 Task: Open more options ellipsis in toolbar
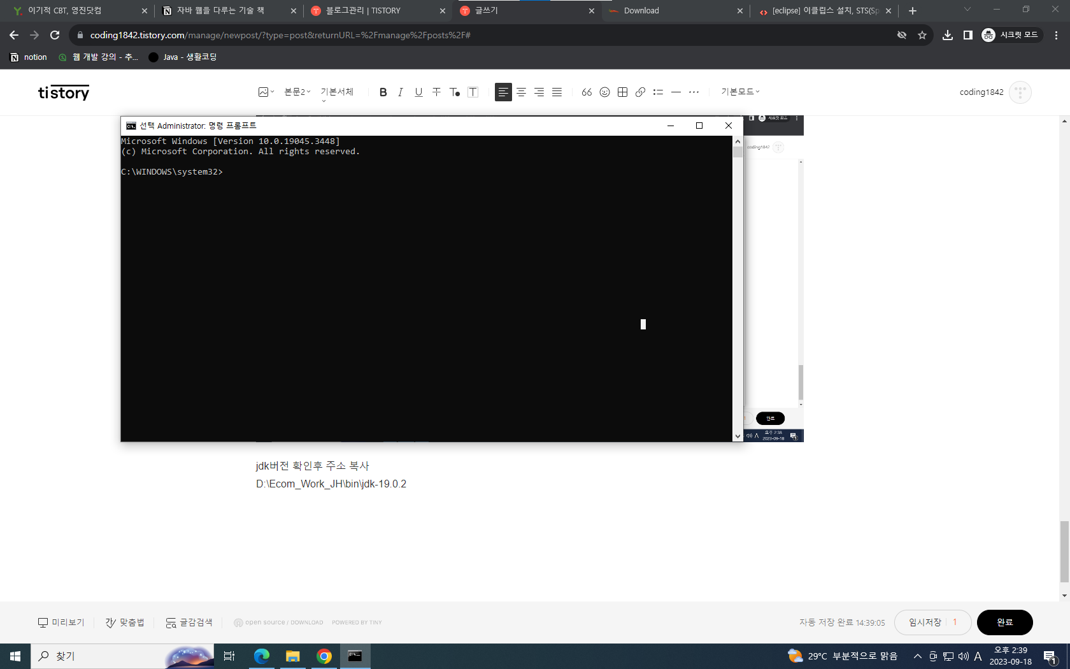694,92
